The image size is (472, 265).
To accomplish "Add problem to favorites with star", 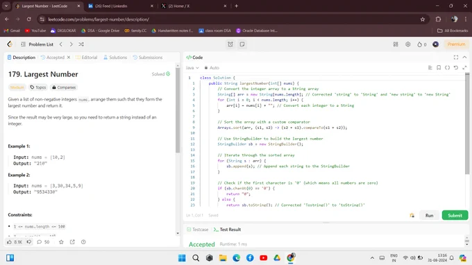I will click(61, 242).
